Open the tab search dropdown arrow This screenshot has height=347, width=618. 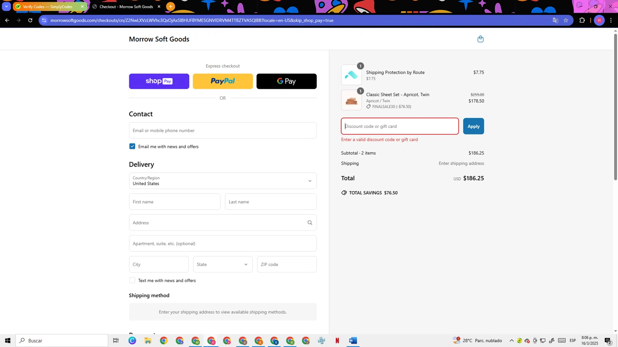point(6,7)
